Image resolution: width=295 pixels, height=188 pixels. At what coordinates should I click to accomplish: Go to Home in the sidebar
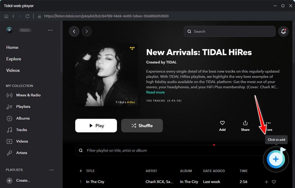[12, 48]
